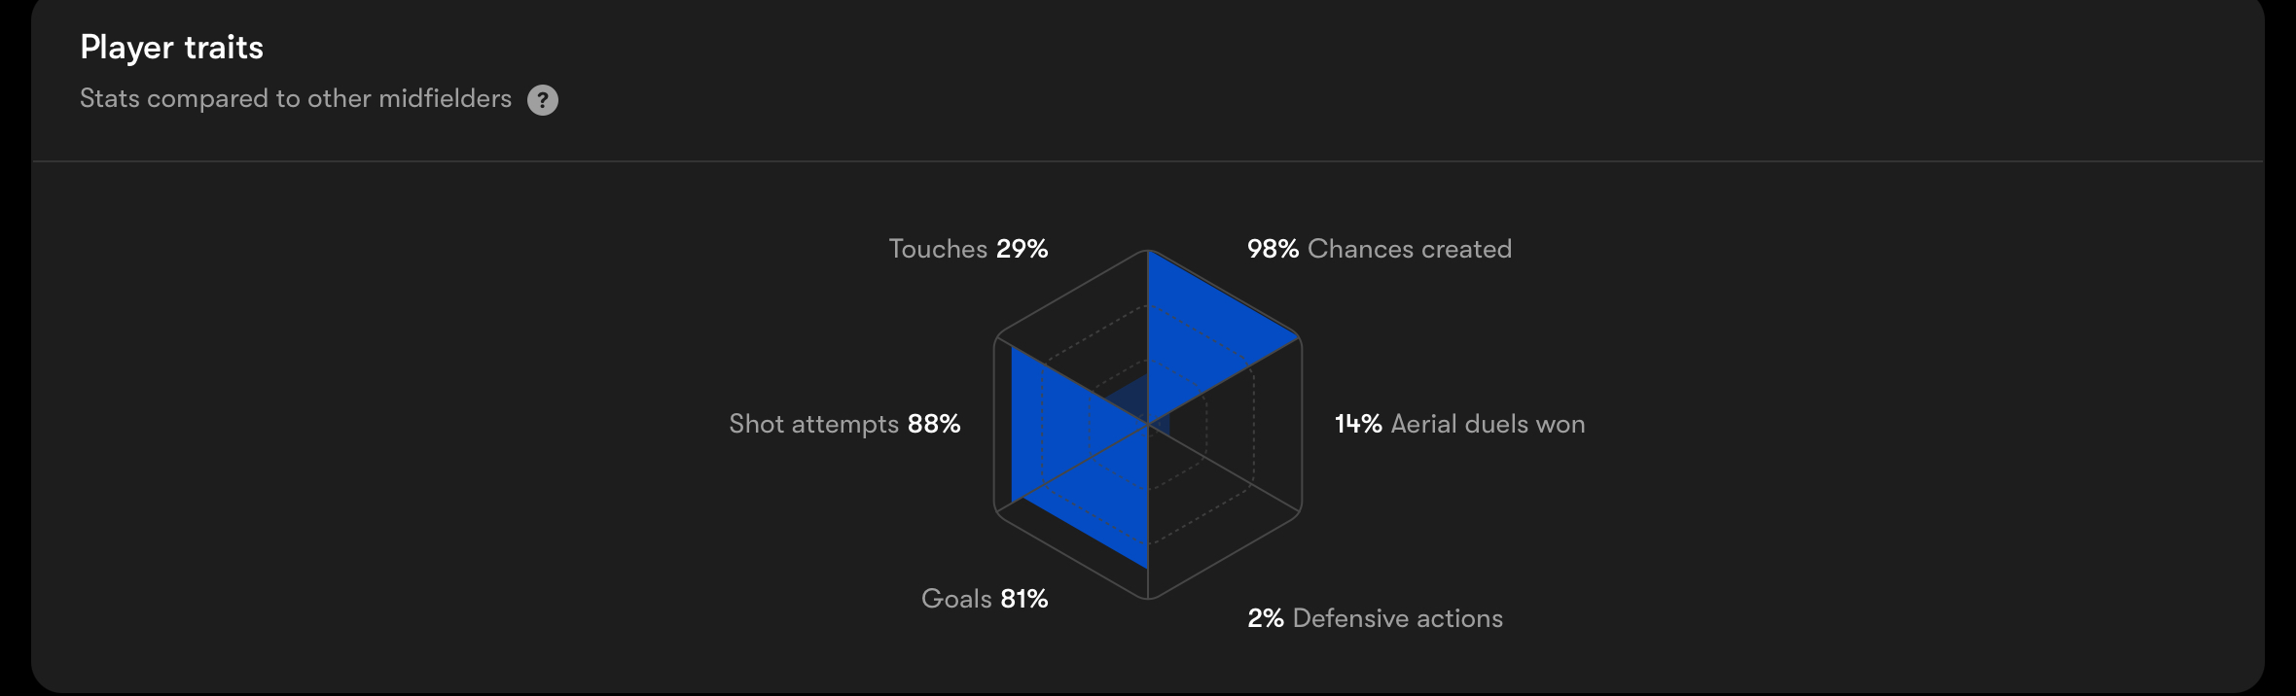Viewport: 2296px width, 696px height.
Task: Select the Defensive actions label
Action: click(1397, 618)
